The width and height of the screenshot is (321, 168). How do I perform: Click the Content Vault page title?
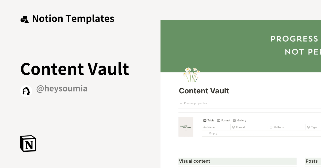pyautogui.click(x=204, y=91)
